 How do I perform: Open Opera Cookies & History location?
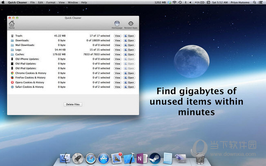coord(129,83)
